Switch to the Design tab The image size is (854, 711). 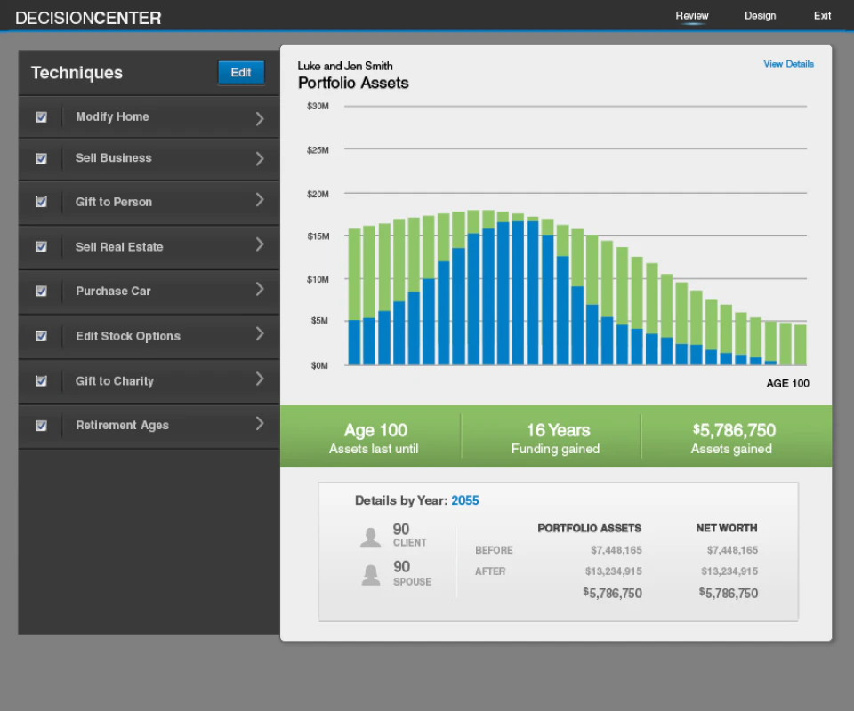761,16
